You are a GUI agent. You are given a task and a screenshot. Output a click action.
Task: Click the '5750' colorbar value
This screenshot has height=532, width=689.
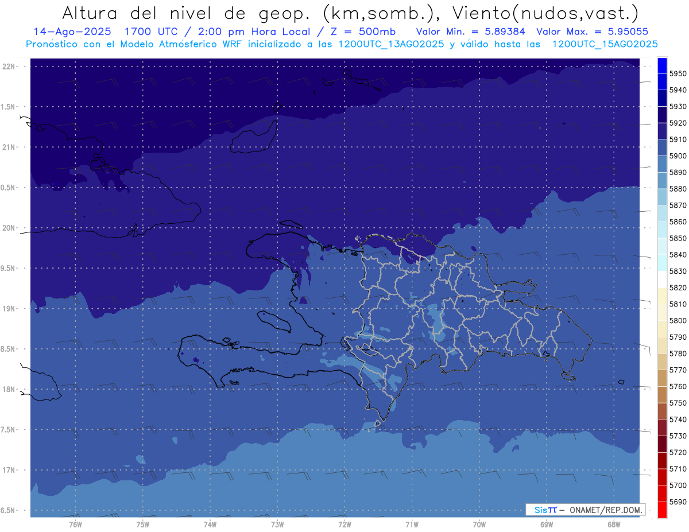click(x=678, y=403)
